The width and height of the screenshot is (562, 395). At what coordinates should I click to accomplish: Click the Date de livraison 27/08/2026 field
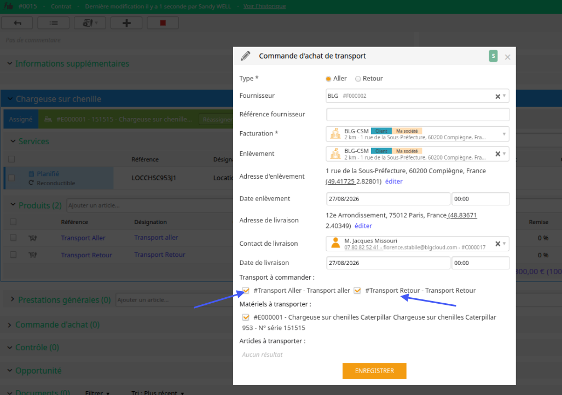pos(388,263)
